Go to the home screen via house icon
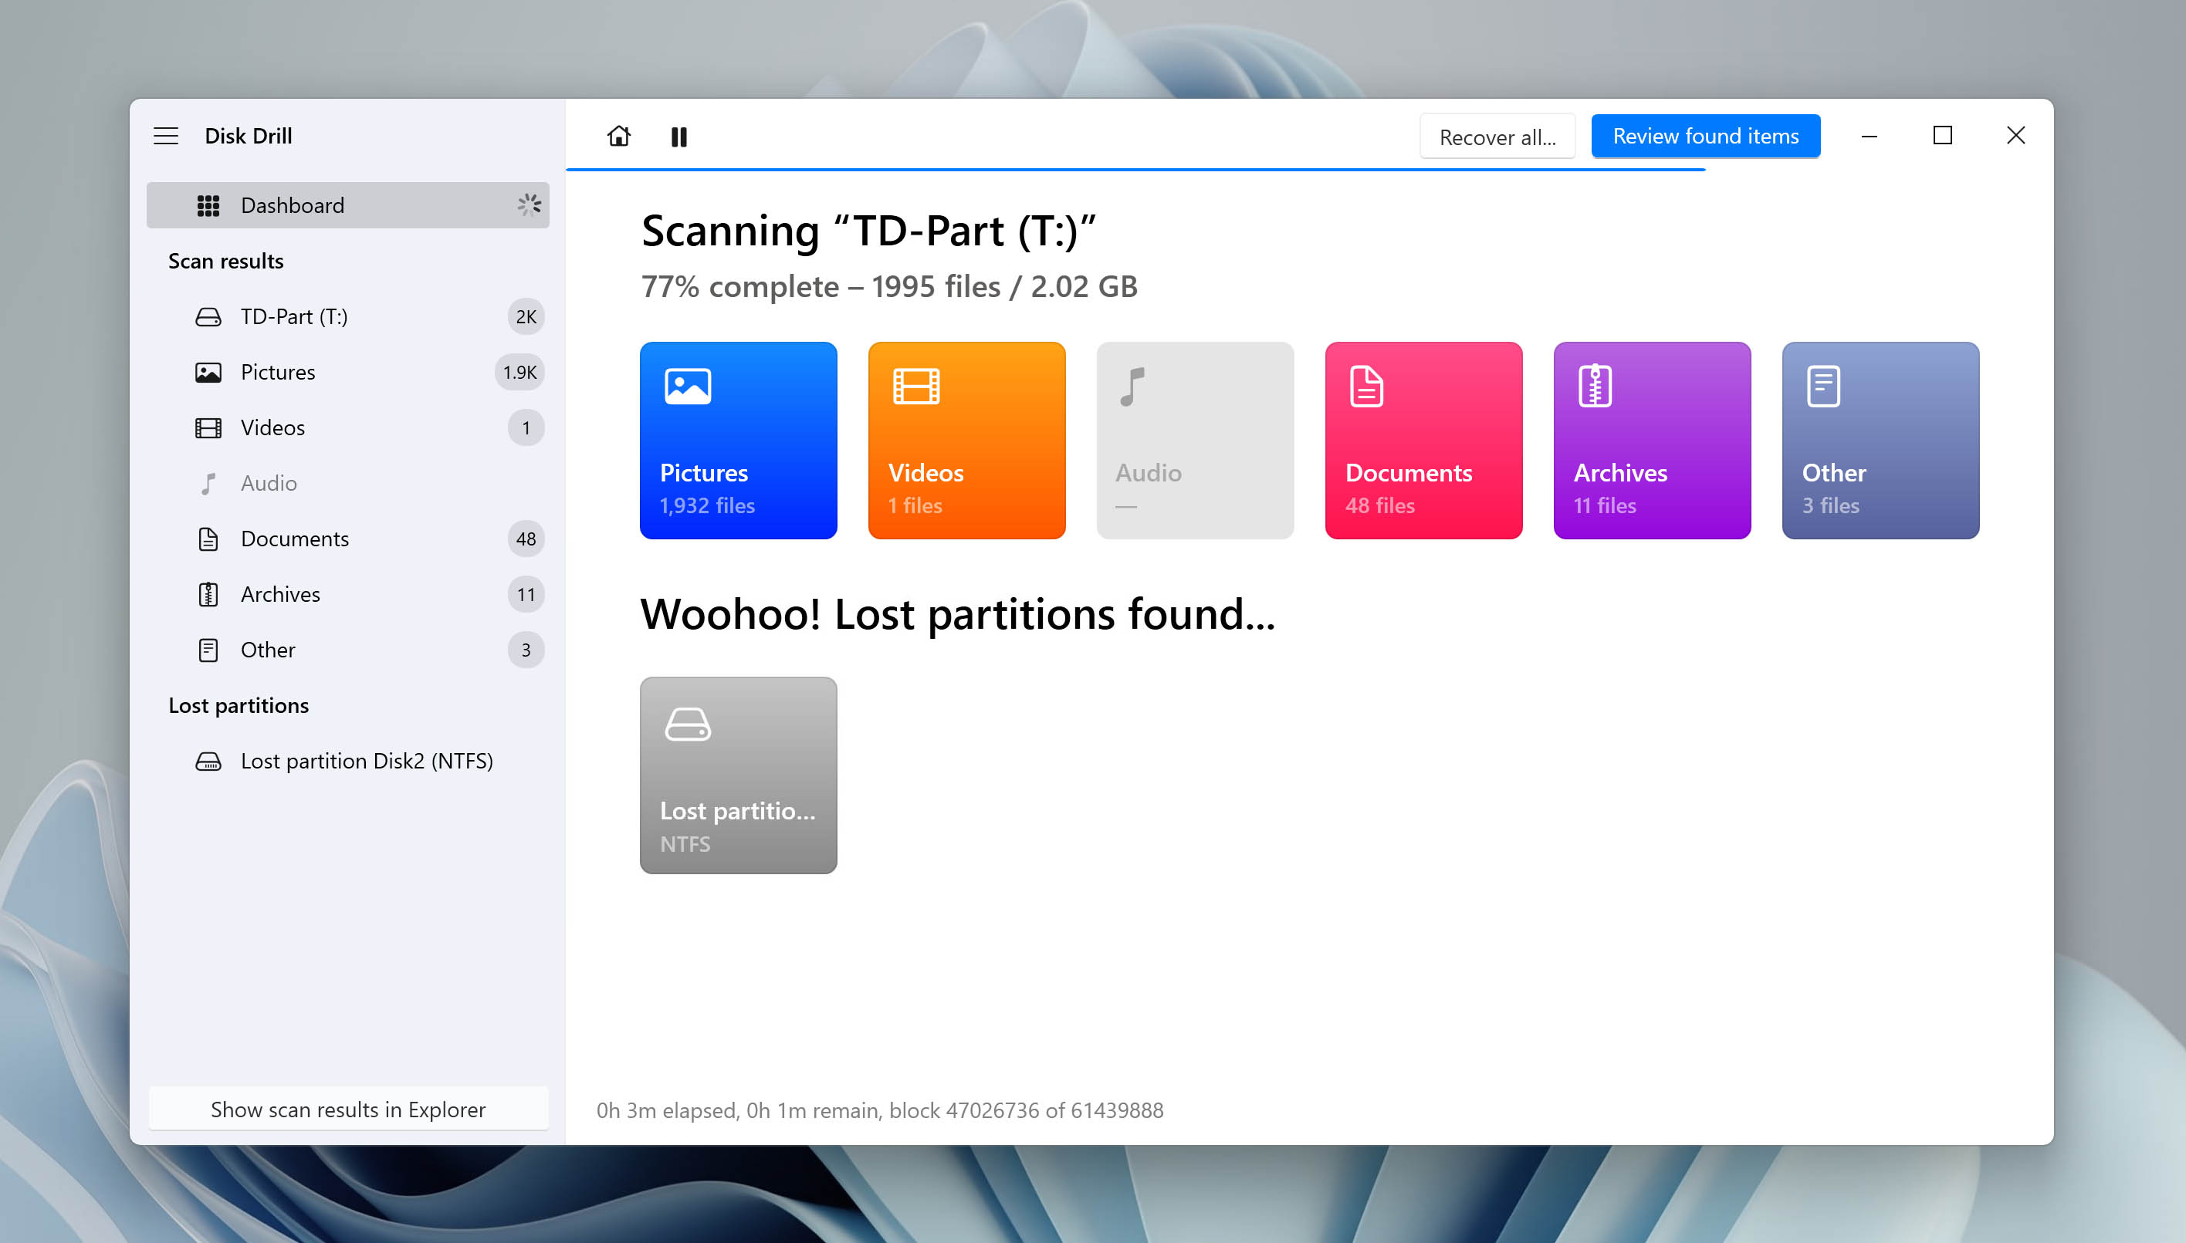This screenshot has width=2186, height=1243. tap(619, 136)
